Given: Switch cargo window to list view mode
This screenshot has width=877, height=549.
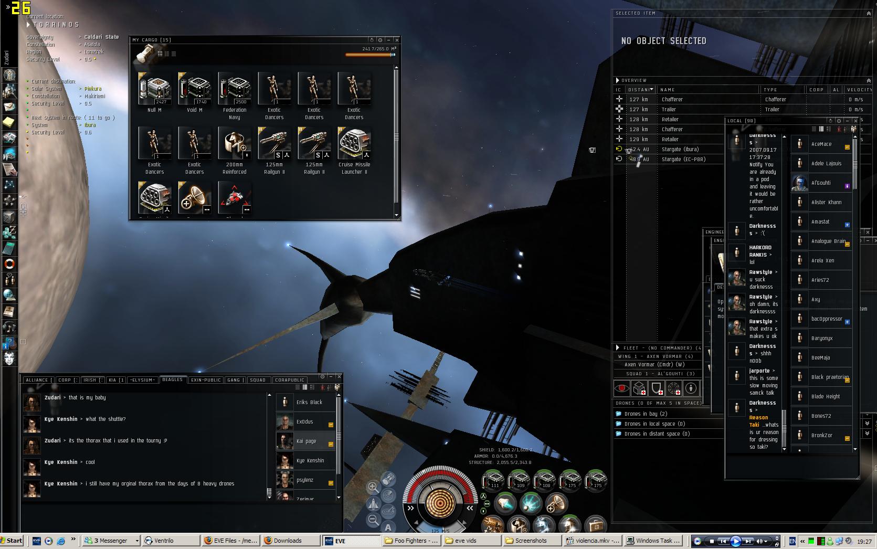Looking at the screenshot, I should coord(174,54).
